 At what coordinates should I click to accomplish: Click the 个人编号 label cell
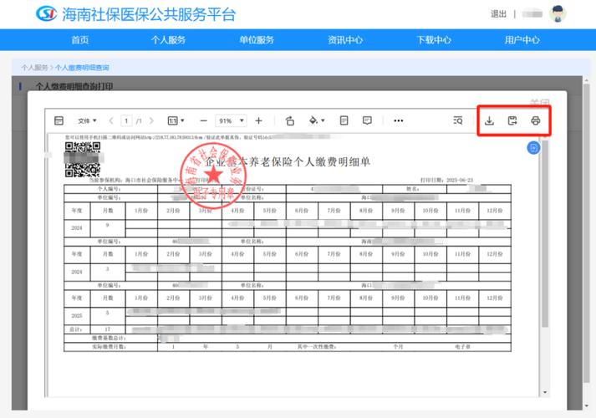pos(110,189)
